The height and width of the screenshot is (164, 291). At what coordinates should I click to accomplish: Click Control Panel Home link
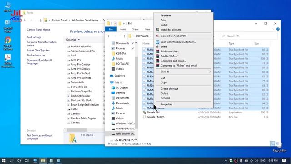38,30
